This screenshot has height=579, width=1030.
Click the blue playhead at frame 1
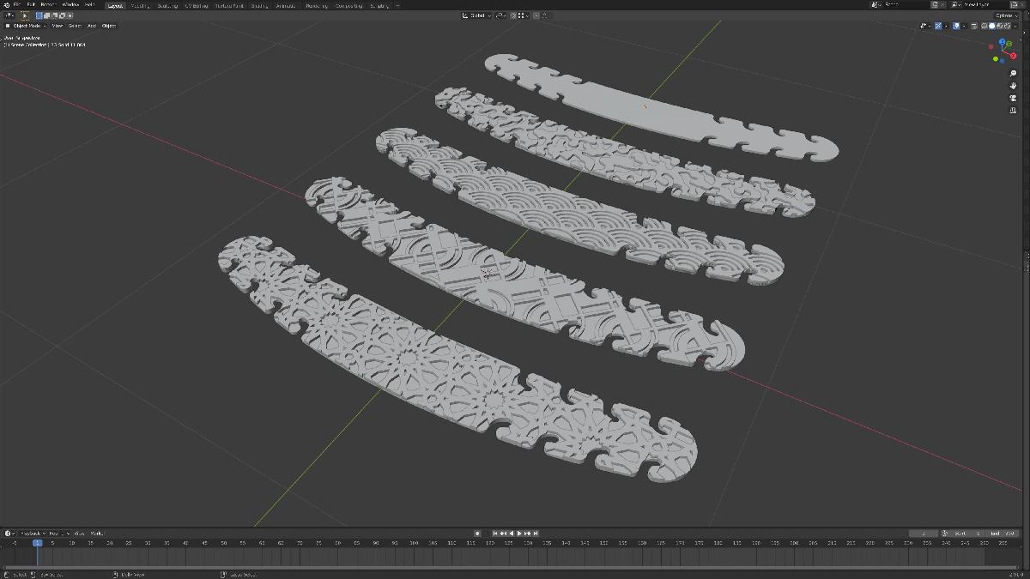(37, 543)
